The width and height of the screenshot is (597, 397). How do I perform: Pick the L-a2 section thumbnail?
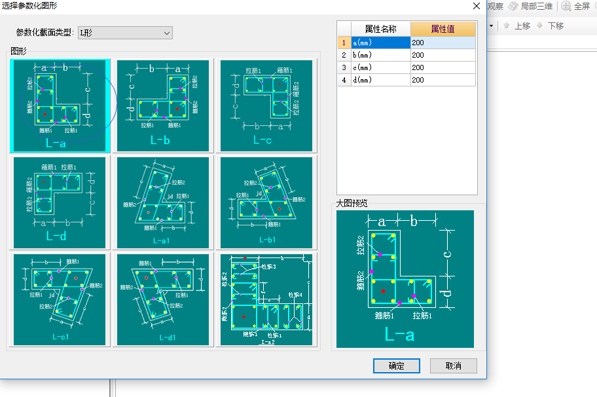(266, 300)
